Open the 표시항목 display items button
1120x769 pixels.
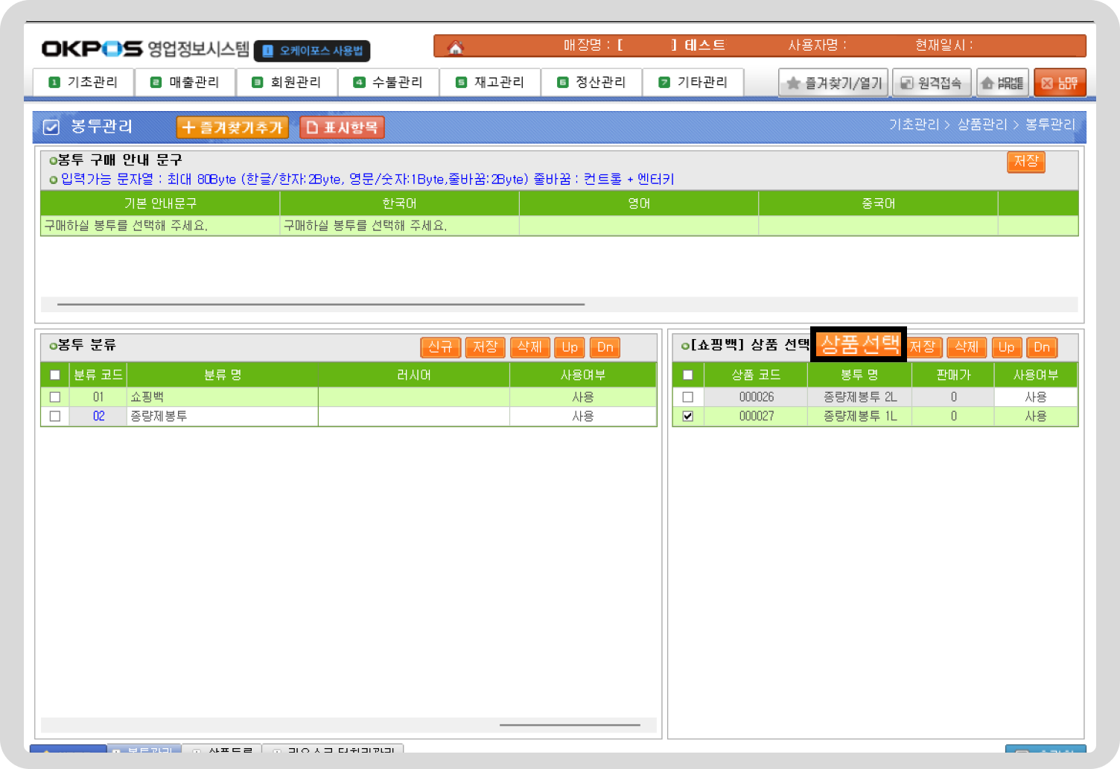(x=342, y=127)
